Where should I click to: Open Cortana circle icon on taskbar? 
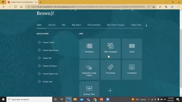[55, 99]
